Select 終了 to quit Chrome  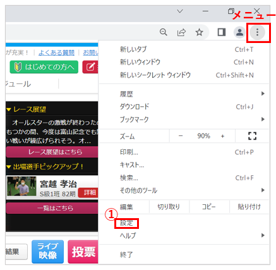point(184,255)
